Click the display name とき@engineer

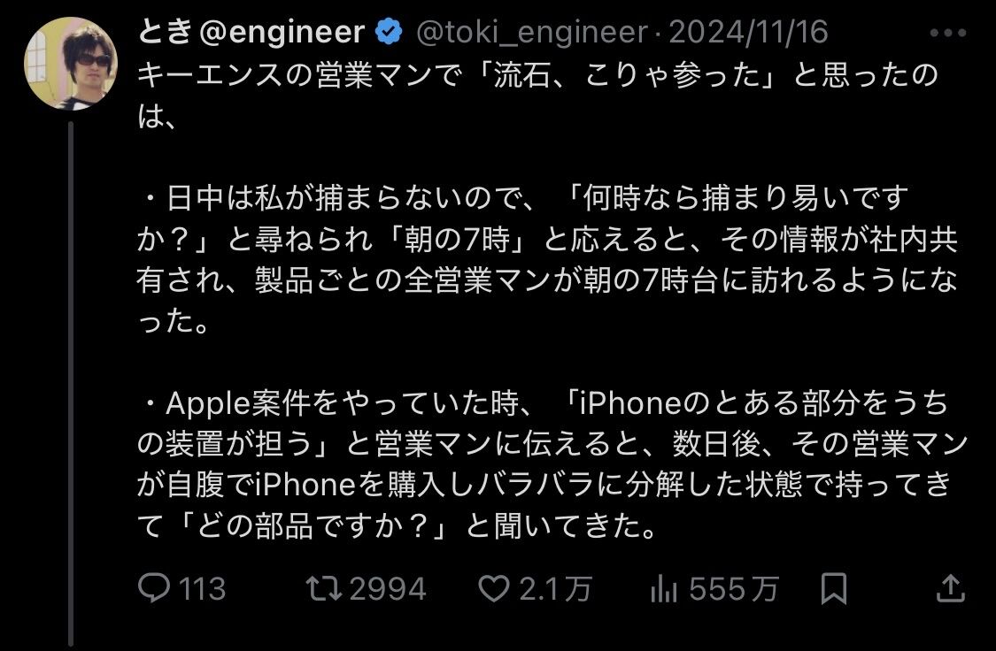pyautogui.click(x=251, y=32)
